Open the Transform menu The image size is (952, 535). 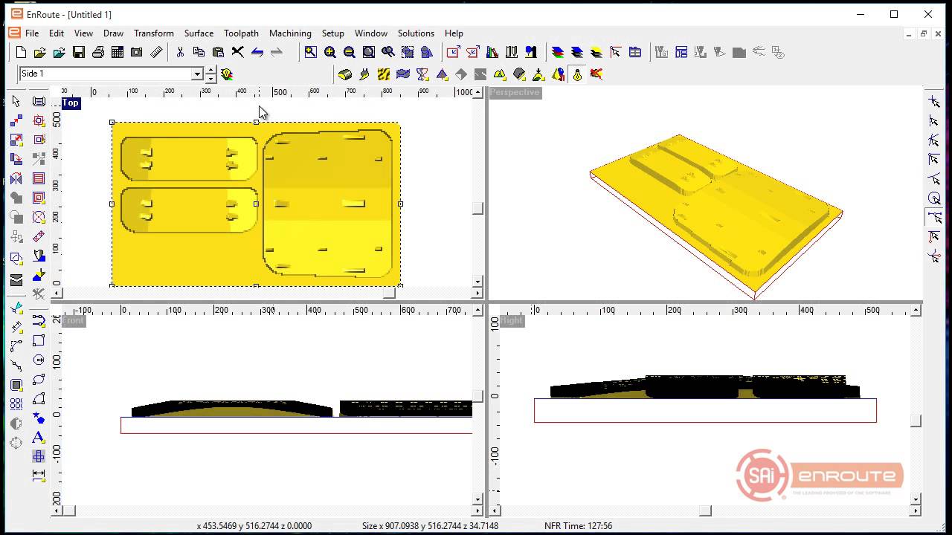coord(154,33)
